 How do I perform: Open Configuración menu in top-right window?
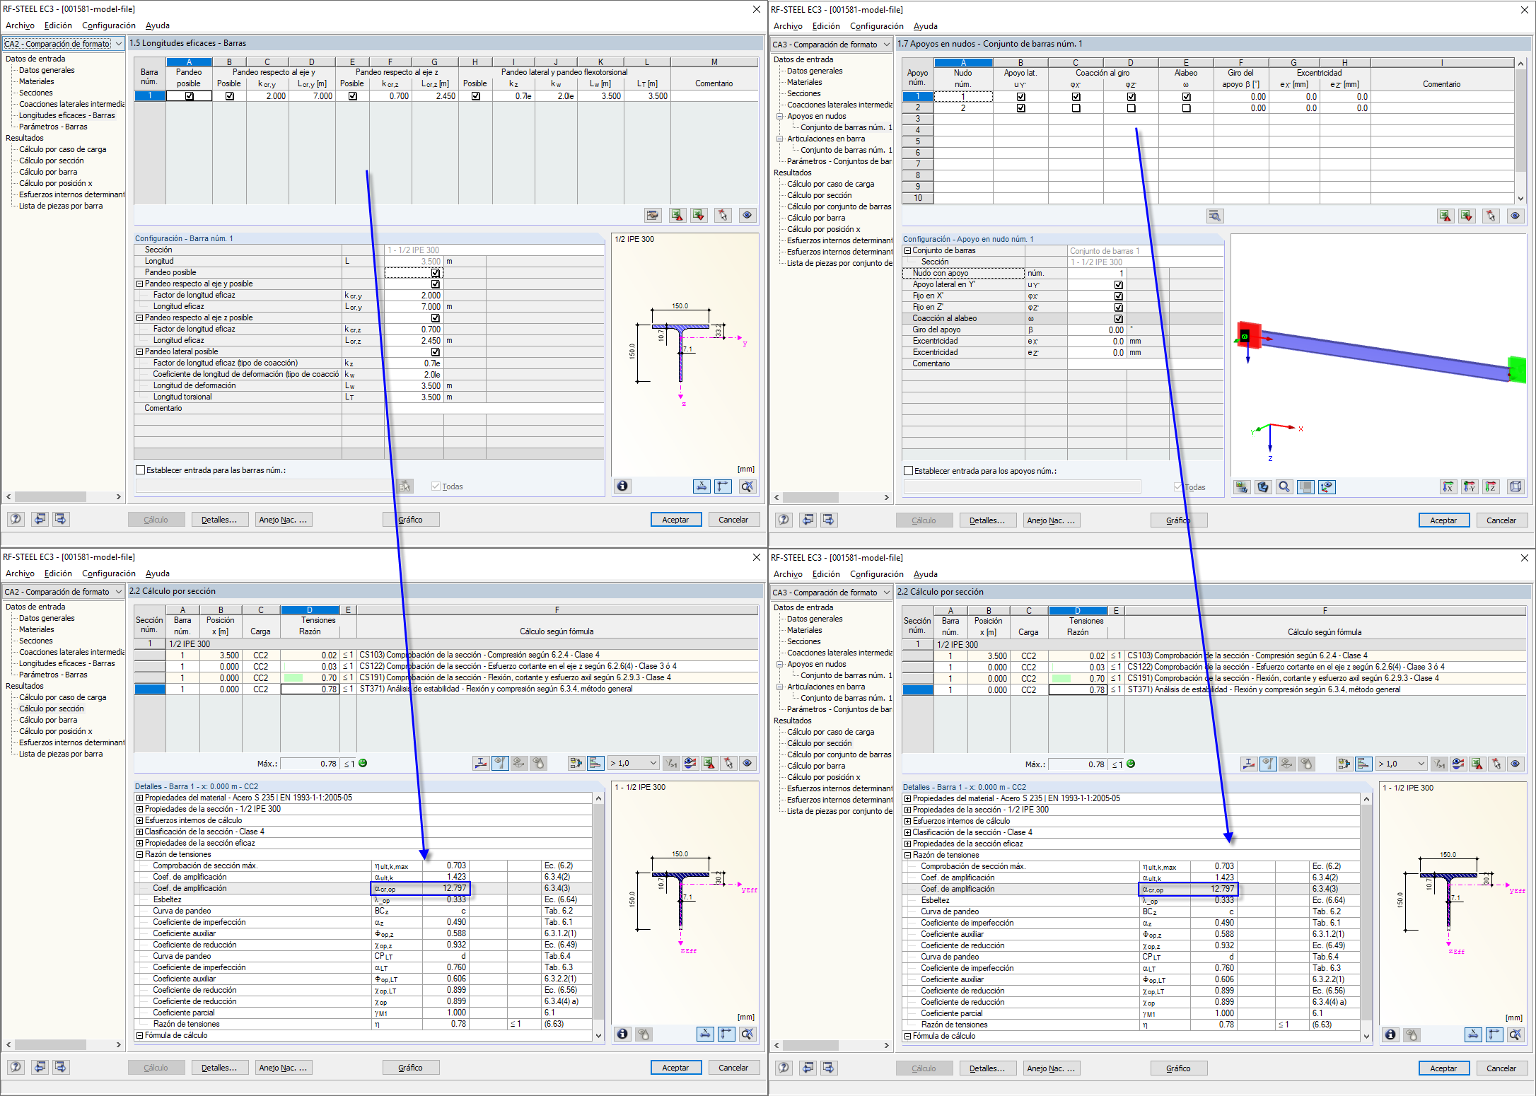point(876,26)
